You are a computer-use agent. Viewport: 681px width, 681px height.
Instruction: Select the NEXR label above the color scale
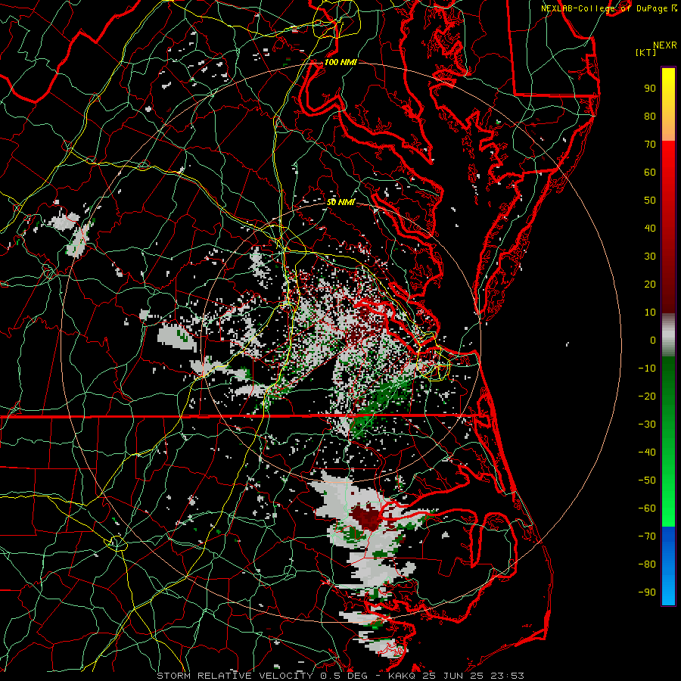665,45
